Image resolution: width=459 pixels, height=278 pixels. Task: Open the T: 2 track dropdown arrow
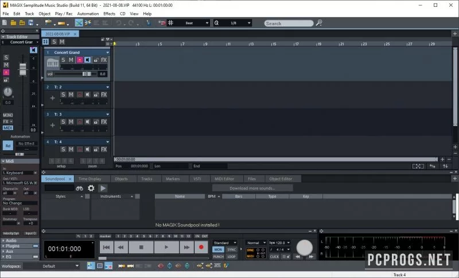point(107,87)
